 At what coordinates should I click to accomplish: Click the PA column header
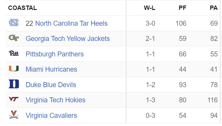point(214,8)
